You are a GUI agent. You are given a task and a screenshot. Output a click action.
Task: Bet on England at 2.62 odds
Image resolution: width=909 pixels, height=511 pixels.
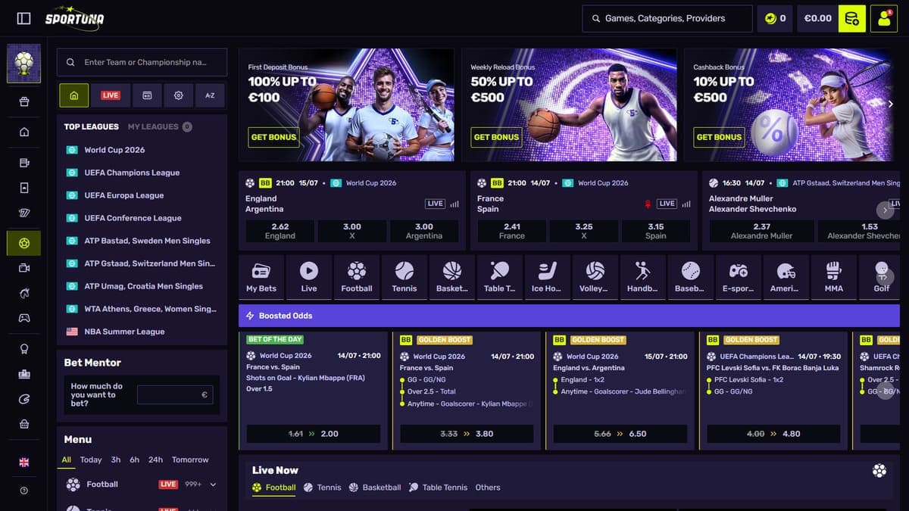pos(280,231)
